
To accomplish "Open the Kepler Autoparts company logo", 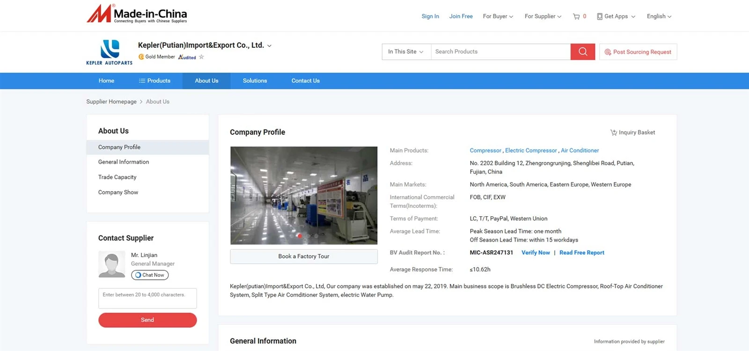I will click(110, 52).
